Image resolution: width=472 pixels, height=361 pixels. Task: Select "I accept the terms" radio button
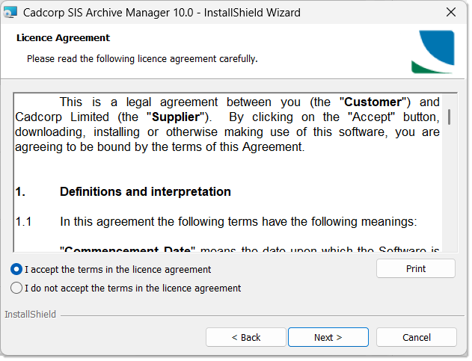pos(16,270)
